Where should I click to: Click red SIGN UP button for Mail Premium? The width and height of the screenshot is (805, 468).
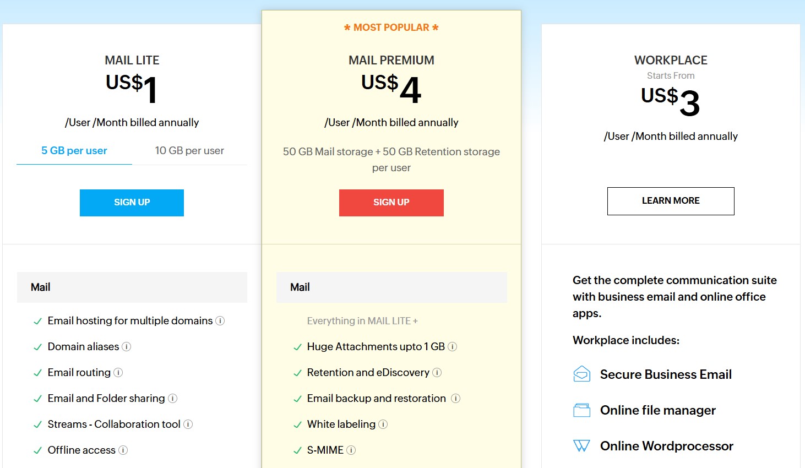pos(391,203)
